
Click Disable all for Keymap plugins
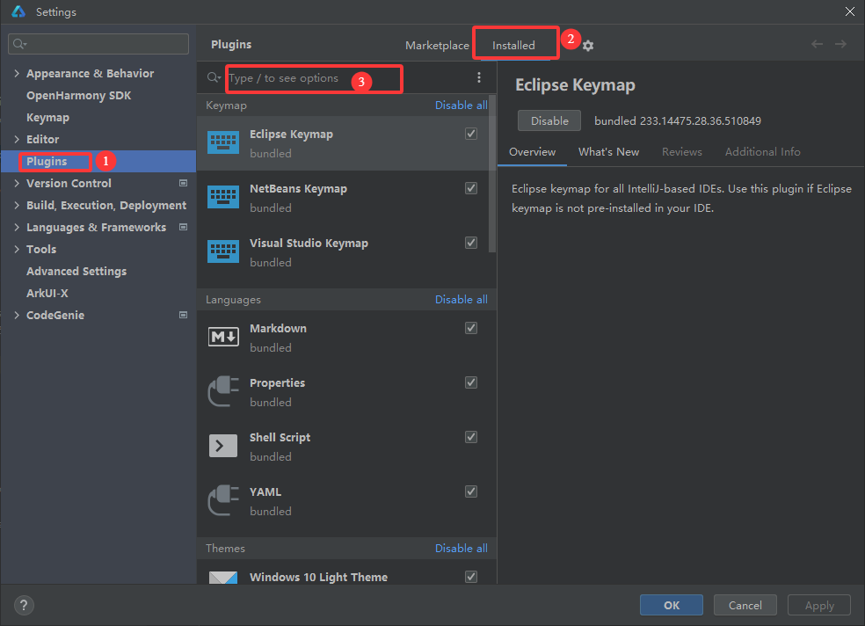pyautogui.click(x=462, y=105)
